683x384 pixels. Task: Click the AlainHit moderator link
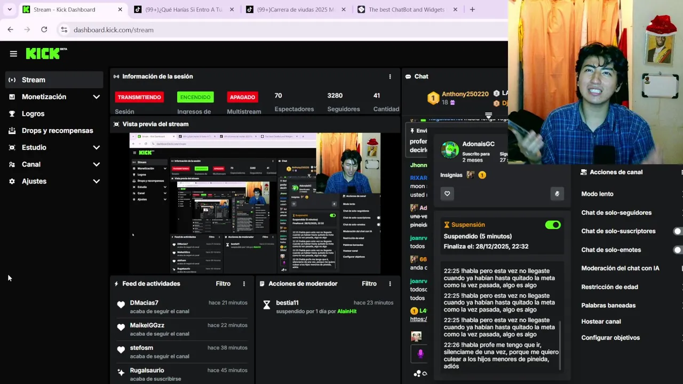(x=347, y=311)
